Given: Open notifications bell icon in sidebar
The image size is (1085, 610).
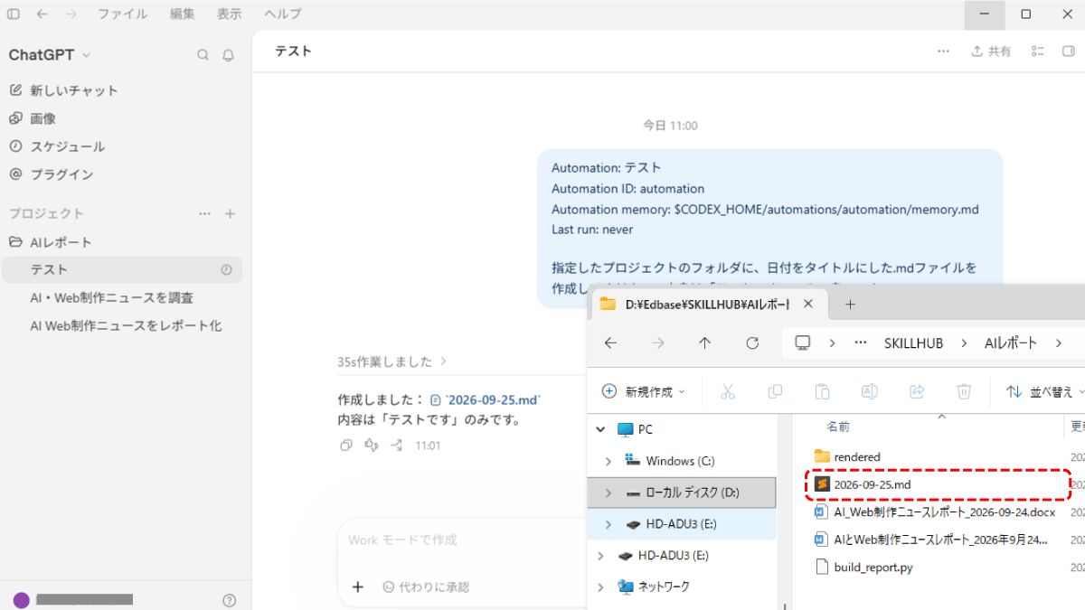Looking at the screenshot, I should pos(228,55).
